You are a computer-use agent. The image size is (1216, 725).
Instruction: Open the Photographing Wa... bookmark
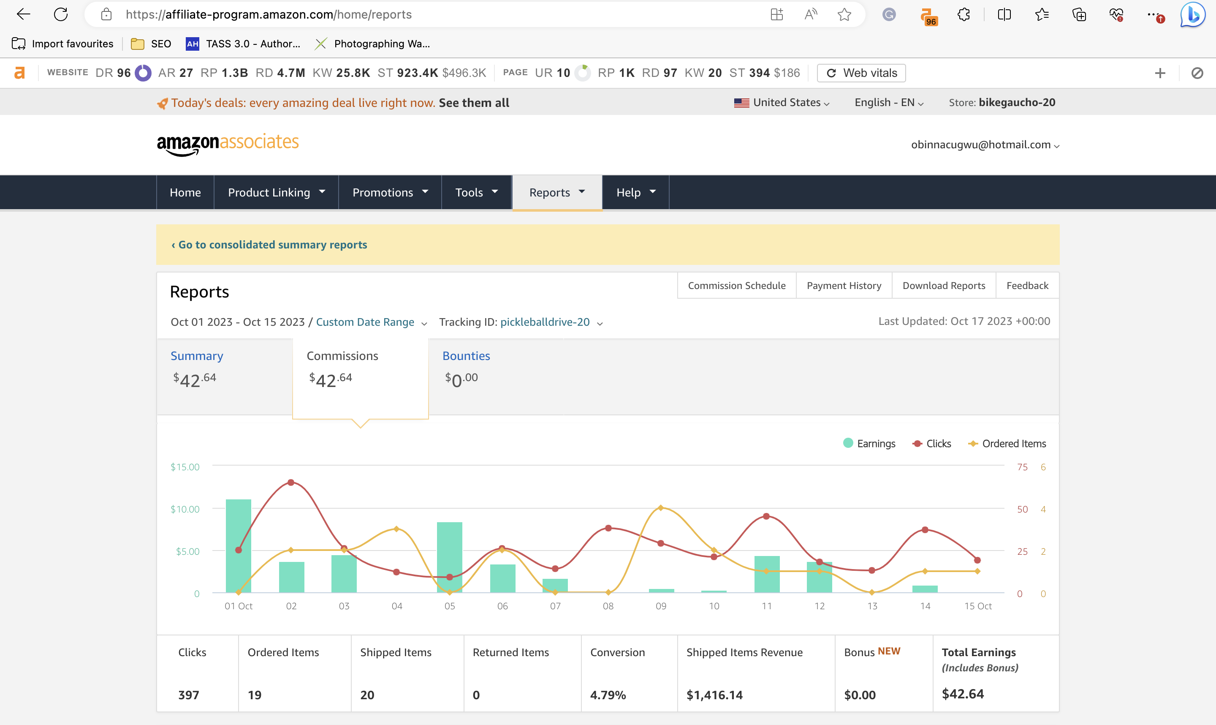tap(372, 44)
